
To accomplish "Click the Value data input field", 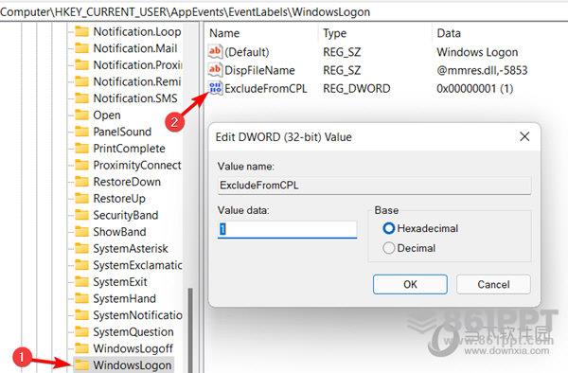I will (287, 229).
